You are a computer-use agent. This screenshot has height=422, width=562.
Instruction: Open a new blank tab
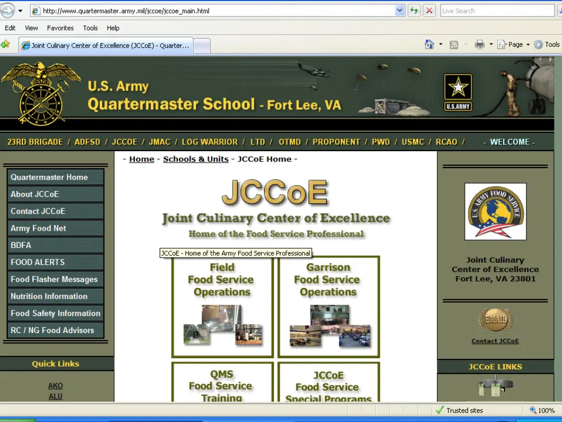click(x=202, y=46)
